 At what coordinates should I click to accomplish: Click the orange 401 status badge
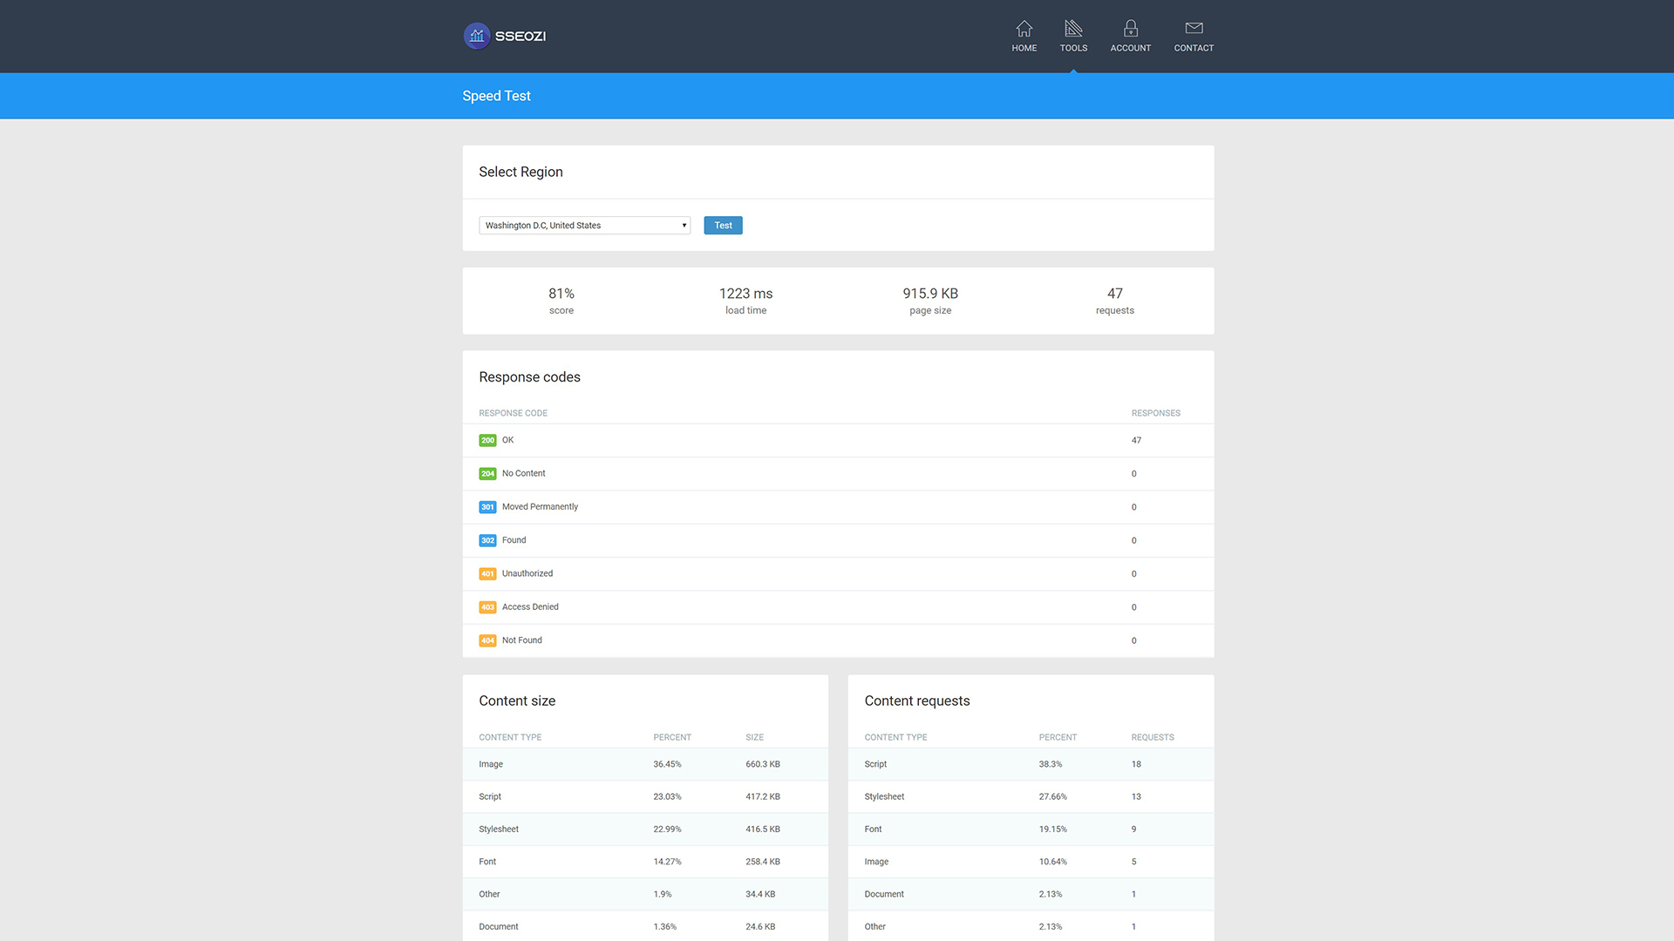click(487, 573)
